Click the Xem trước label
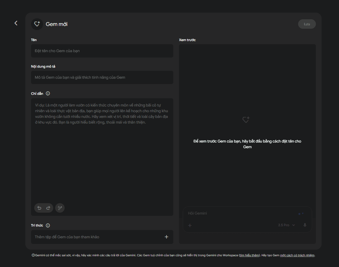 click(187, 40)
